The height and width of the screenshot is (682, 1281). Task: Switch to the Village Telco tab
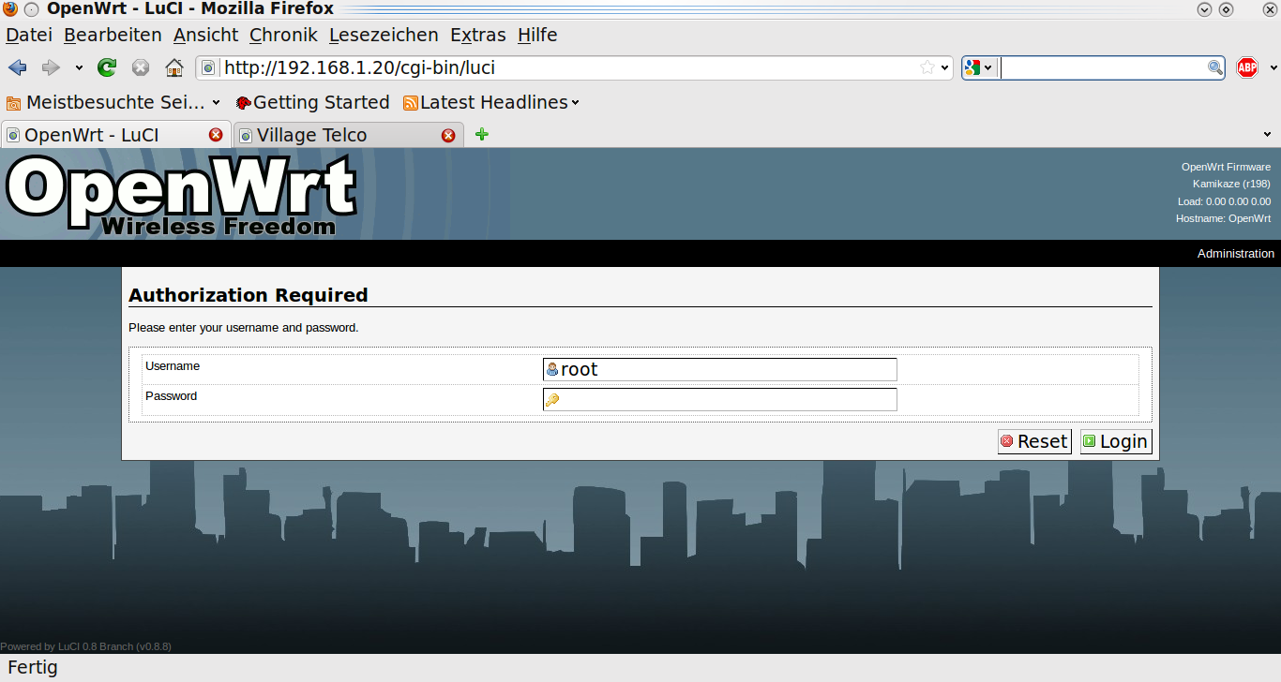pos(348,134)
